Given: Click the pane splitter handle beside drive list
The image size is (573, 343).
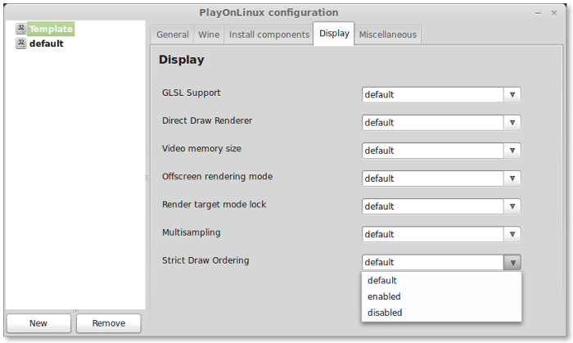Looking at the screenshot, I should click(147, 178).
